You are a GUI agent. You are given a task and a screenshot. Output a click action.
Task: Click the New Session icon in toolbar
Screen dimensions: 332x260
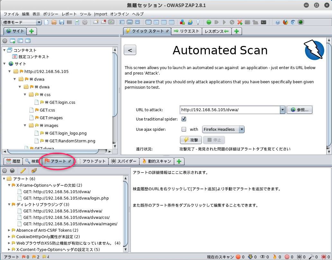coord(46,22)
